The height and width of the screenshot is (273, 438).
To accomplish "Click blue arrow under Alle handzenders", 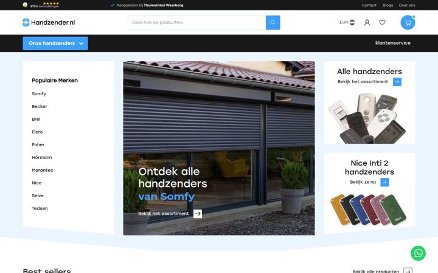I will click(x=397, y=82).
